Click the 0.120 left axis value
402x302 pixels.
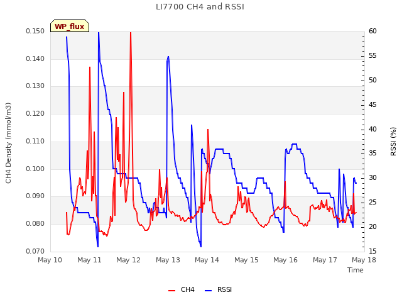35,113
